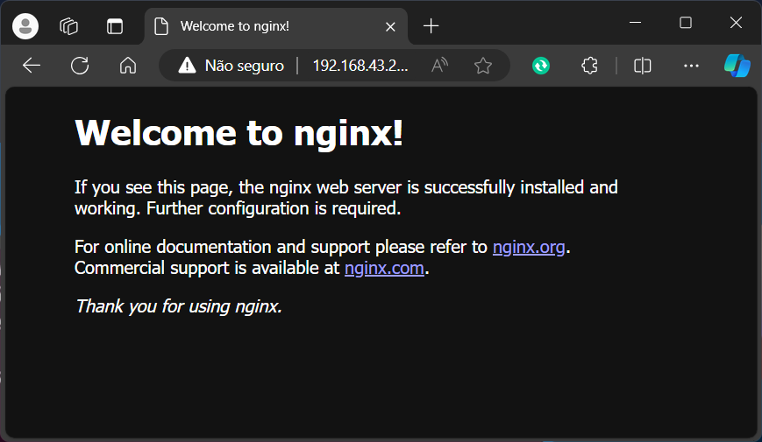Show the 'Não seguro' site security info

coord(231,66)
